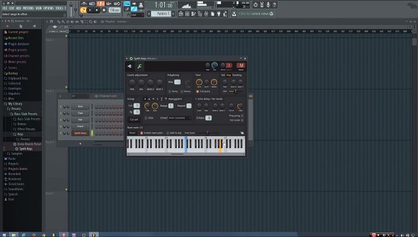Click the Snare channel button

pyautogui.click(x=80, y=126)
